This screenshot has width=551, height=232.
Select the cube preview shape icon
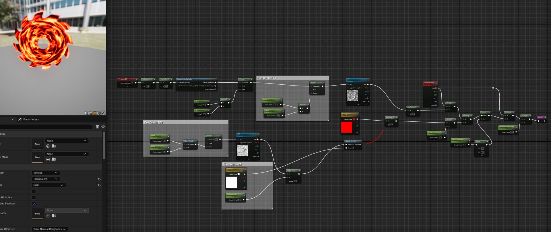pyautogui.click(x=99, y=113)
